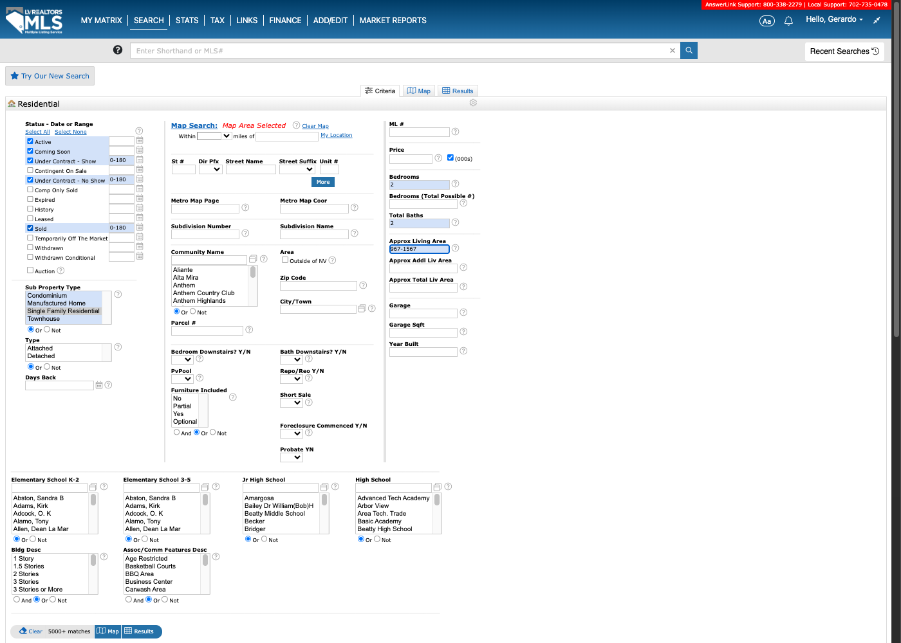Click help icon next to Sub Property Type
The image size is (901, 643).
(x=118, y=294)
